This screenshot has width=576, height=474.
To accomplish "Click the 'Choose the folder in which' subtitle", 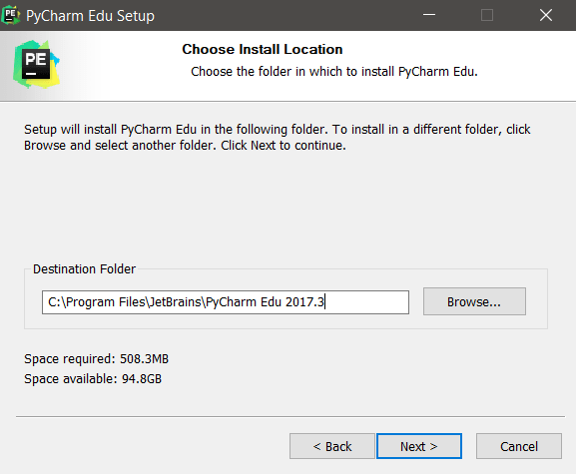I will tap(334, 71).
